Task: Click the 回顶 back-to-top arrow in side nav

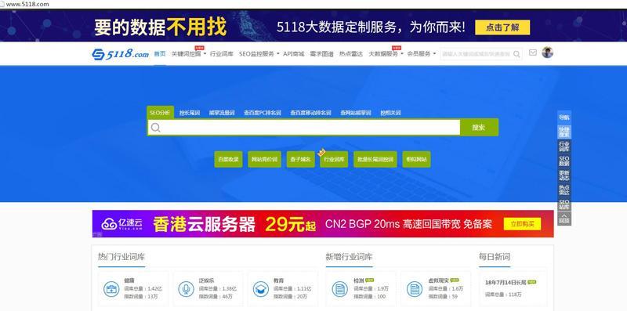Action: pyautogui.click(x=564, y=219)
